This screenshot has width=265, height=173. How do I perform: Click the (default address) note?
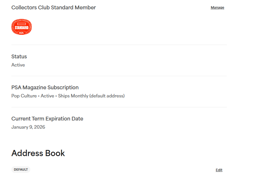point(107,96)
